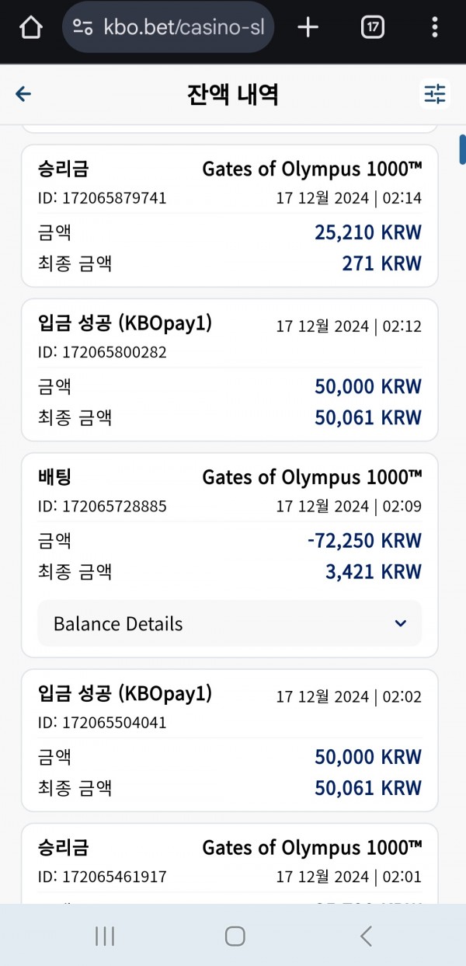Open the 승리금 entry with ID 172065461917
466x966 pixels.
coord(229,863)
